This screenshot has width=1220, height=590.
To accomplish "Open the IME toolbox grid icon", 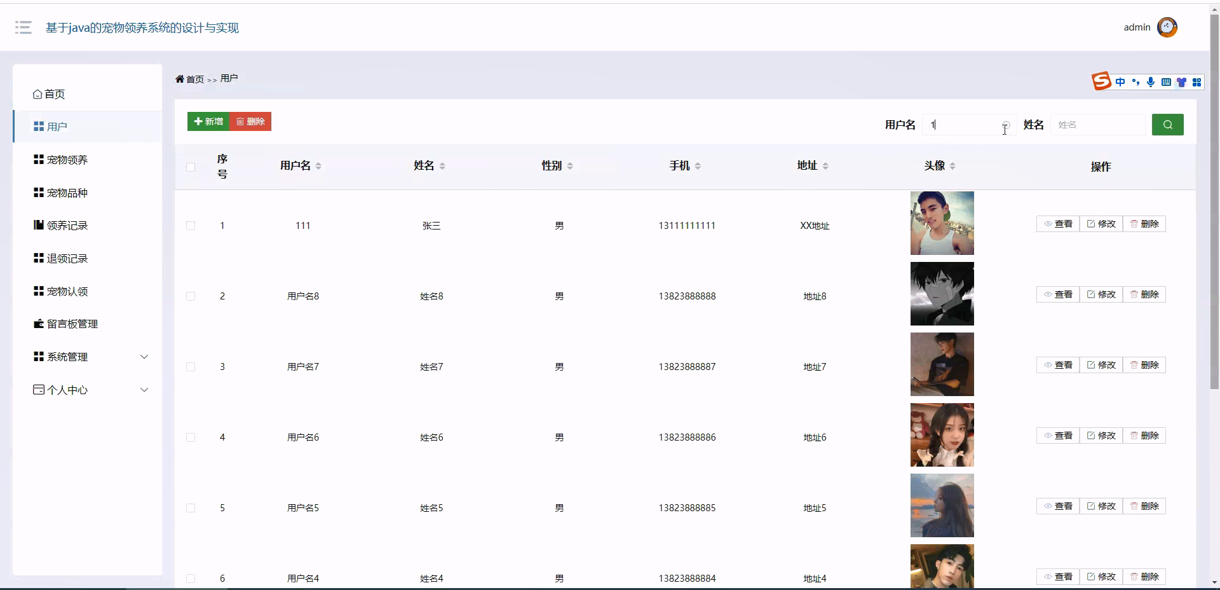I will (1196, 82).
